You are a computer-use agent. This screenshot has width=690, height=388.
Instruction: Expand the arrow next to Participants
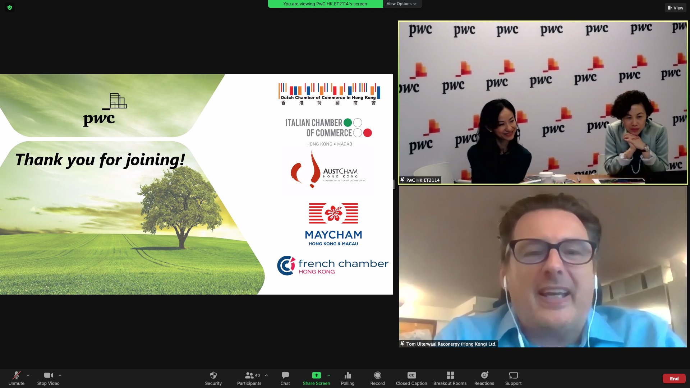266,375
